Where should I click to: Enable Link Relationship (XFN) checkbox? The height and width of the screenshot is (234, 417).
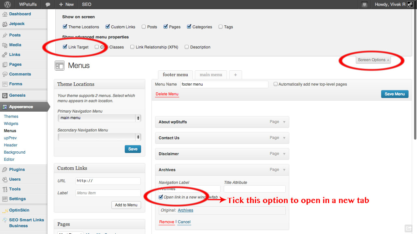(x=132, y=47)
